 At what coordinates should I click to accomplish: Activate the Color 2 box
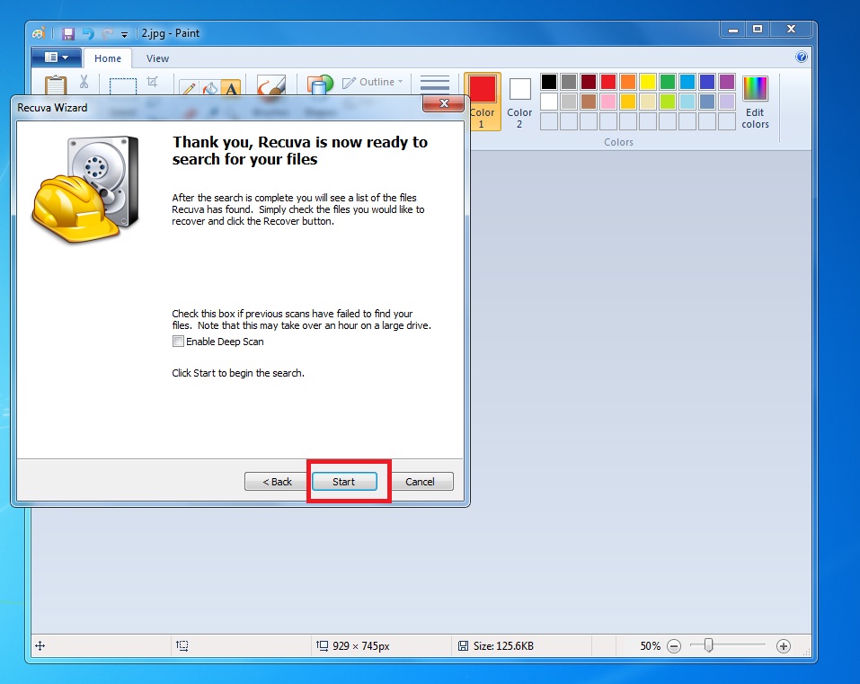(x=519, y=102)
